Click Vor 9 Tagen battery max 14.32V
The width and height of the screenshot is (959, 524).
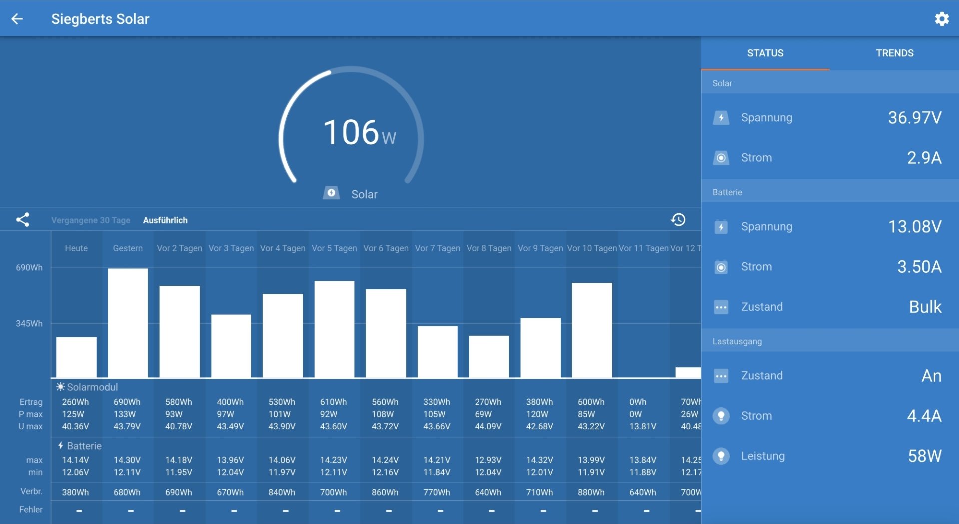pyautogui.click(x=539, y=460)
